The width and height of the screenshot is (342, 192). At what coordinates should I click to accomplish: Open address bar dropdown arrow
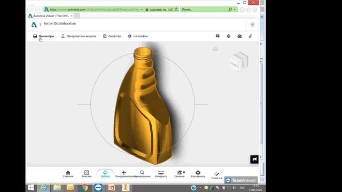[x=142, y=10]
